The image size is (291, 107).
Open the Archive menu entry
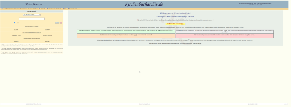(x=16, y=29)
